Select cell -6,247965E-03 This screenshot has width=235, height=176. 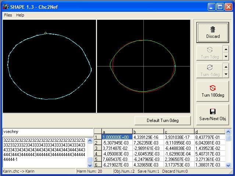148,159
